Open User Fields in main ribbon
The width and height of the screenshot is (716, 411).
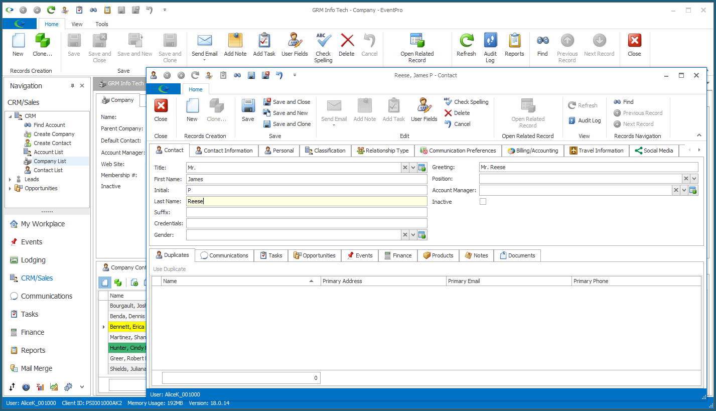(x=295, y=45)
